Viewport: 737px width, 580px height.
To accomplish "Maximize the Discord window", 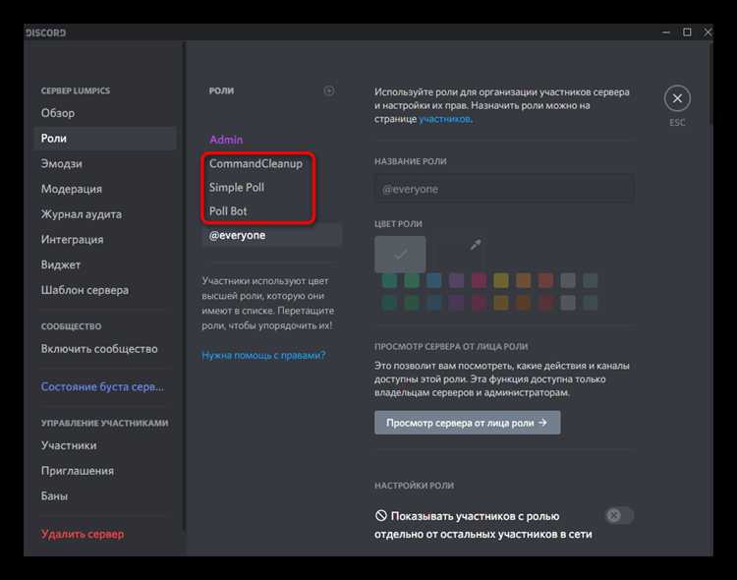I will click(x=687, y=32).
